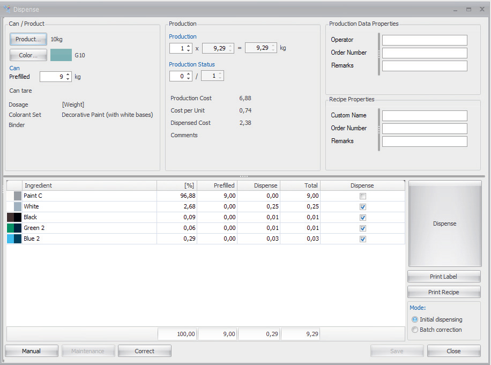491x365 pixels.
Task: Click Dispense amount header beside Prefilled
Action: pos(259,185)
